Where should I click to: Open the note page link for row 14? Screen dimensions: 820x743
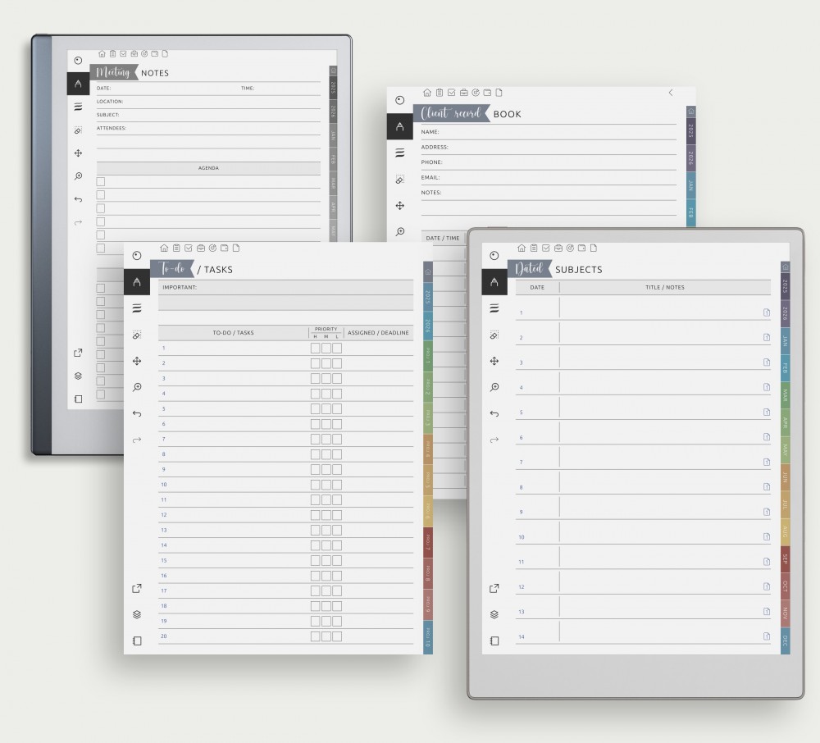766,636
